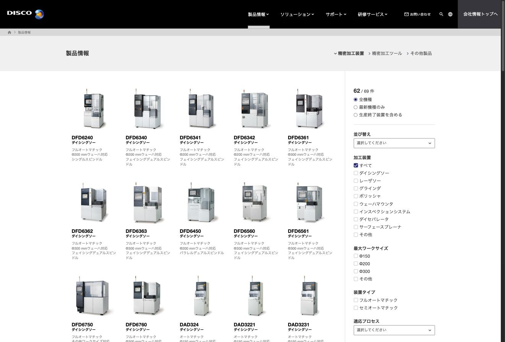This screenshot has width=505, height=342.
Task: Open the DFD6363 product image
Action: tap(148, 202)
